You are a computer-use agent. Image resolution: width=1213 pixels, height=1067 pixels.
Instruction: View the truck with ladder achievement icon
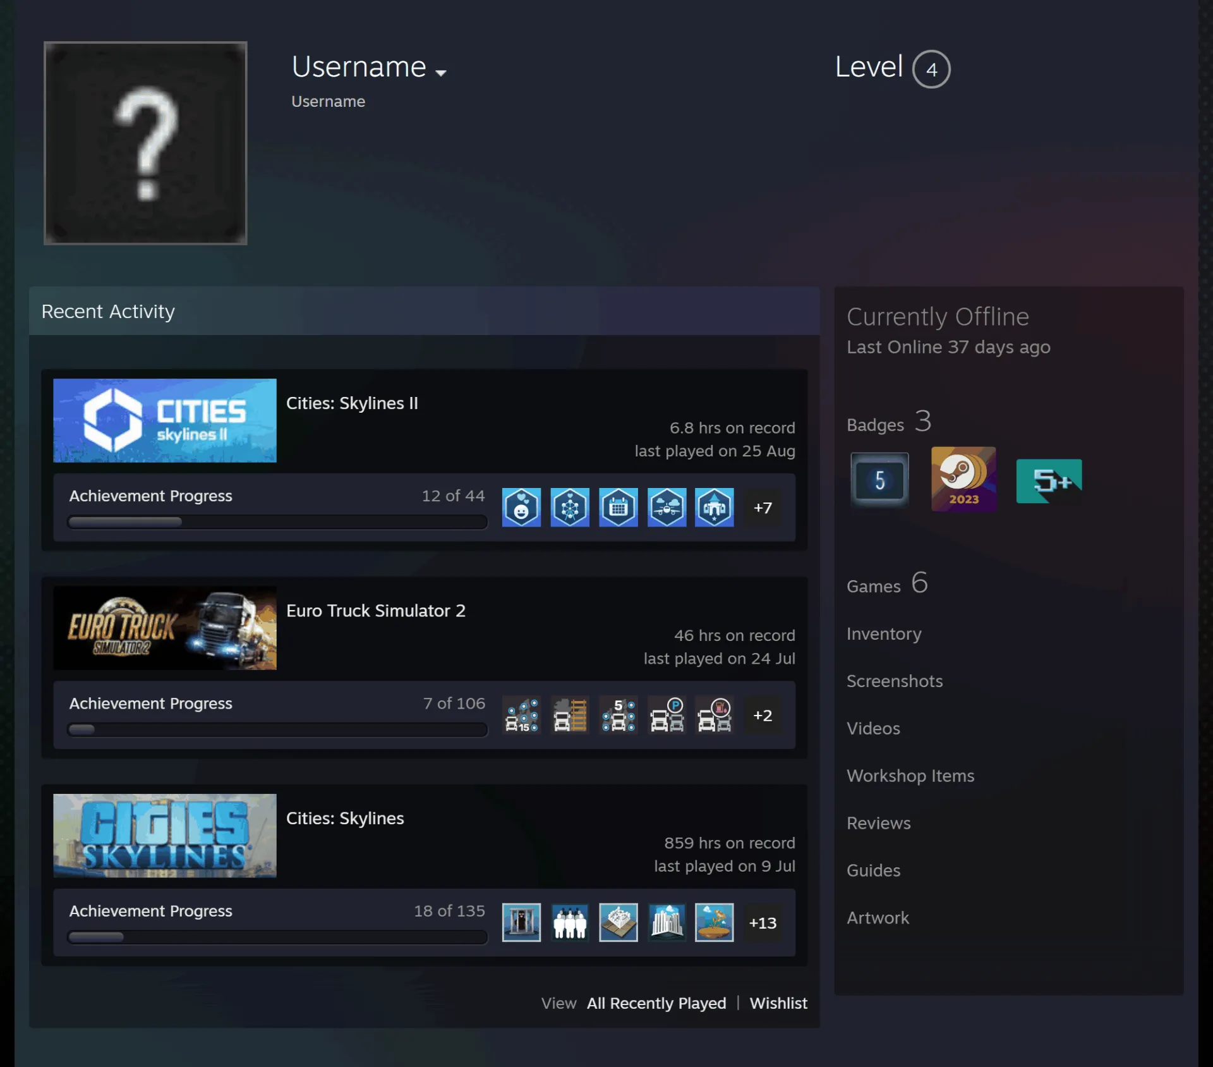tap(570, 715)
